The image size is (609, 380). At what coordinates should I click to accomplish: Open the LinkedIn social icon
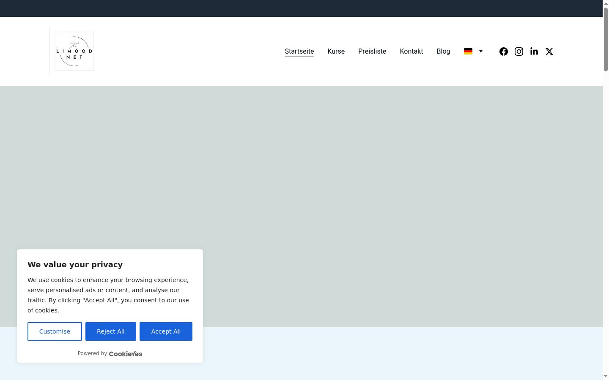point(534,52)
